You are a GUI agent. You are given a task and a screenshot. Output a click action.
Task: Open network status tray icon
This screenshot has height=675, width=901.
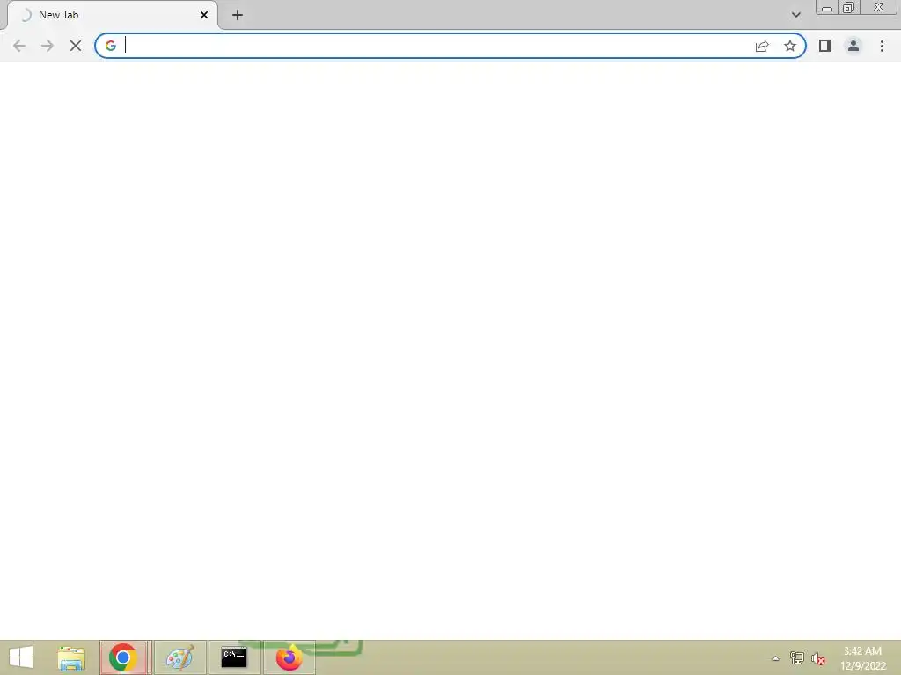tap(797, 657)
